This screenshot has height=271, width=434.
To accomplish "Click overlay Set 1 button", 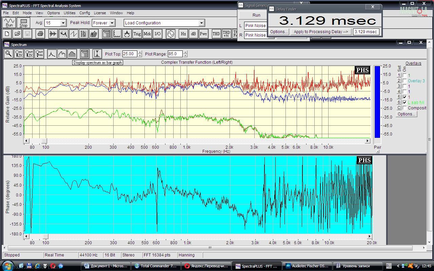I will [x=399, y=76].
